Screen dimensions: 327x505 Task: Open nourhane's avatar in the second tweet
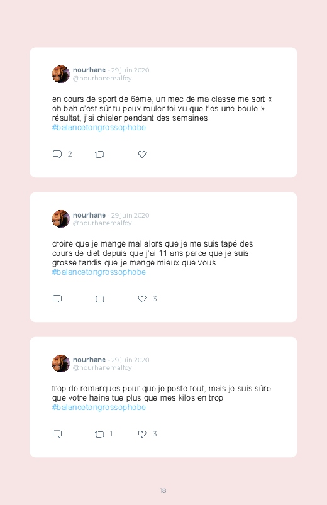[x=61, y=219]
